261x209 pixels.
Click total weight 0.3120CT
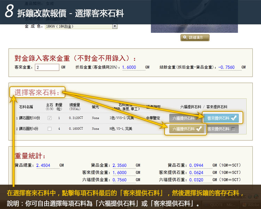click(x=76, y=118)
